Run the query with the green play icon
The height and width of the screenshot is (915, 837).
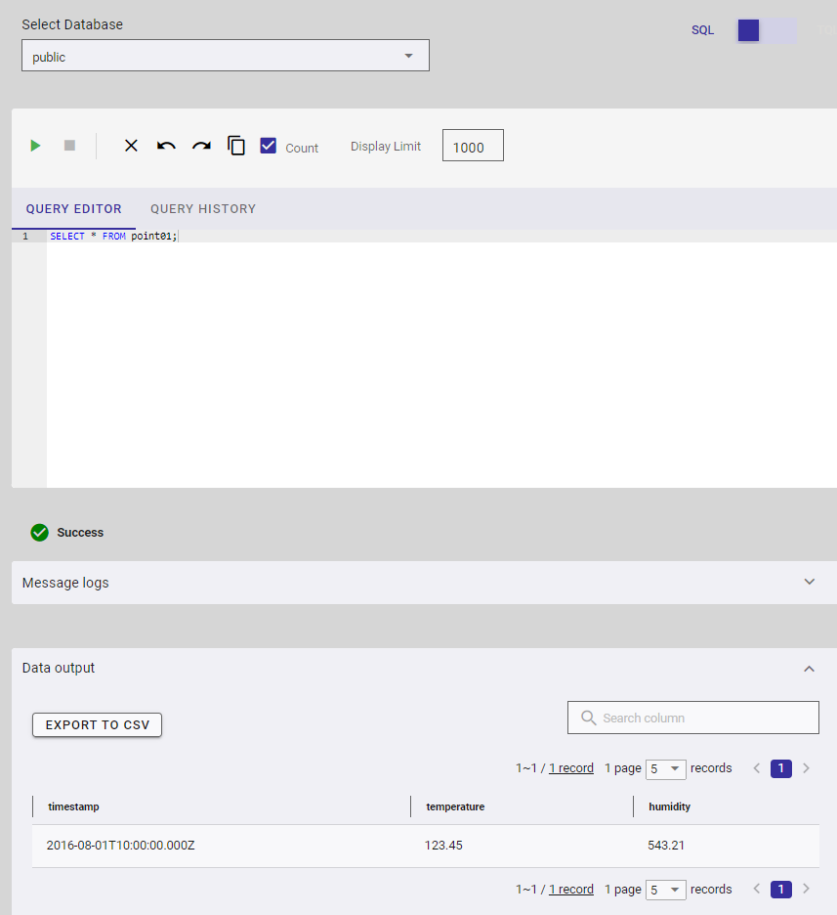click(35, 146)
